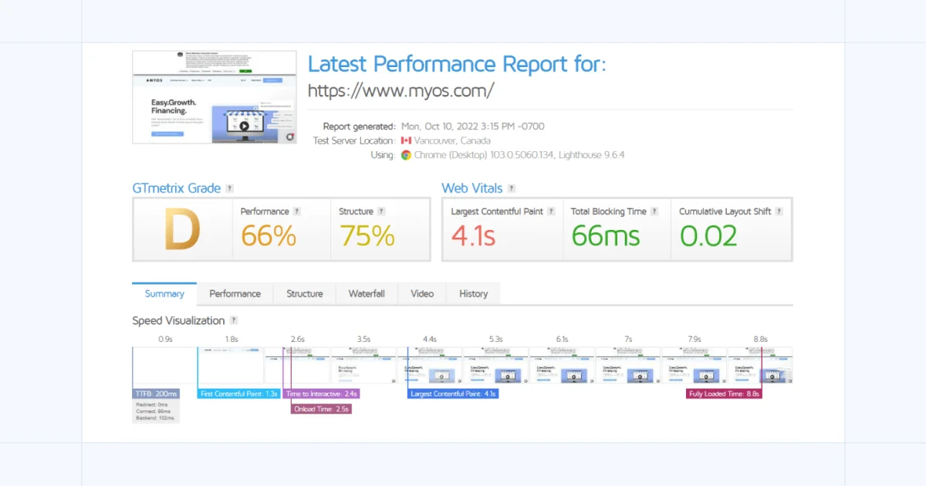Open the Structure score help icon
Image resolution: width=926 pixels, height=486 pixels.
381,211
